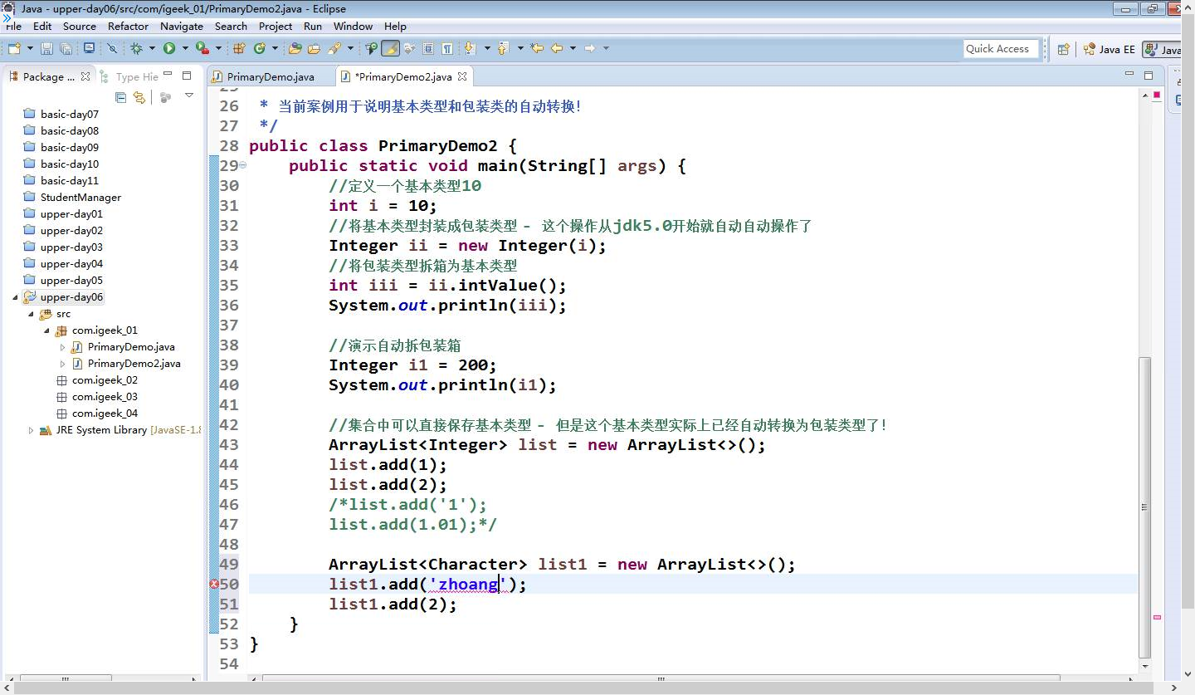Open the Window menu

[354, 26]
